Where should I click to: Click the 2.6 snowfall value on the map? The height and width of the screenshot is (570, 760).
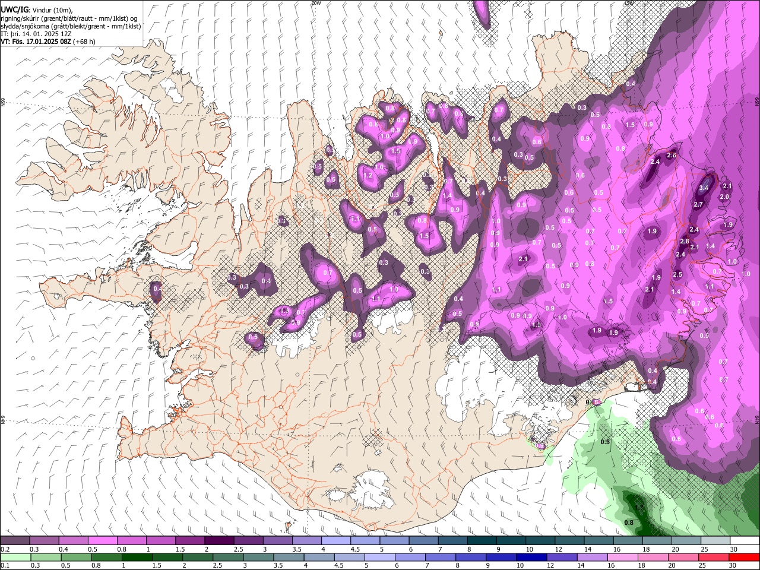672,155
